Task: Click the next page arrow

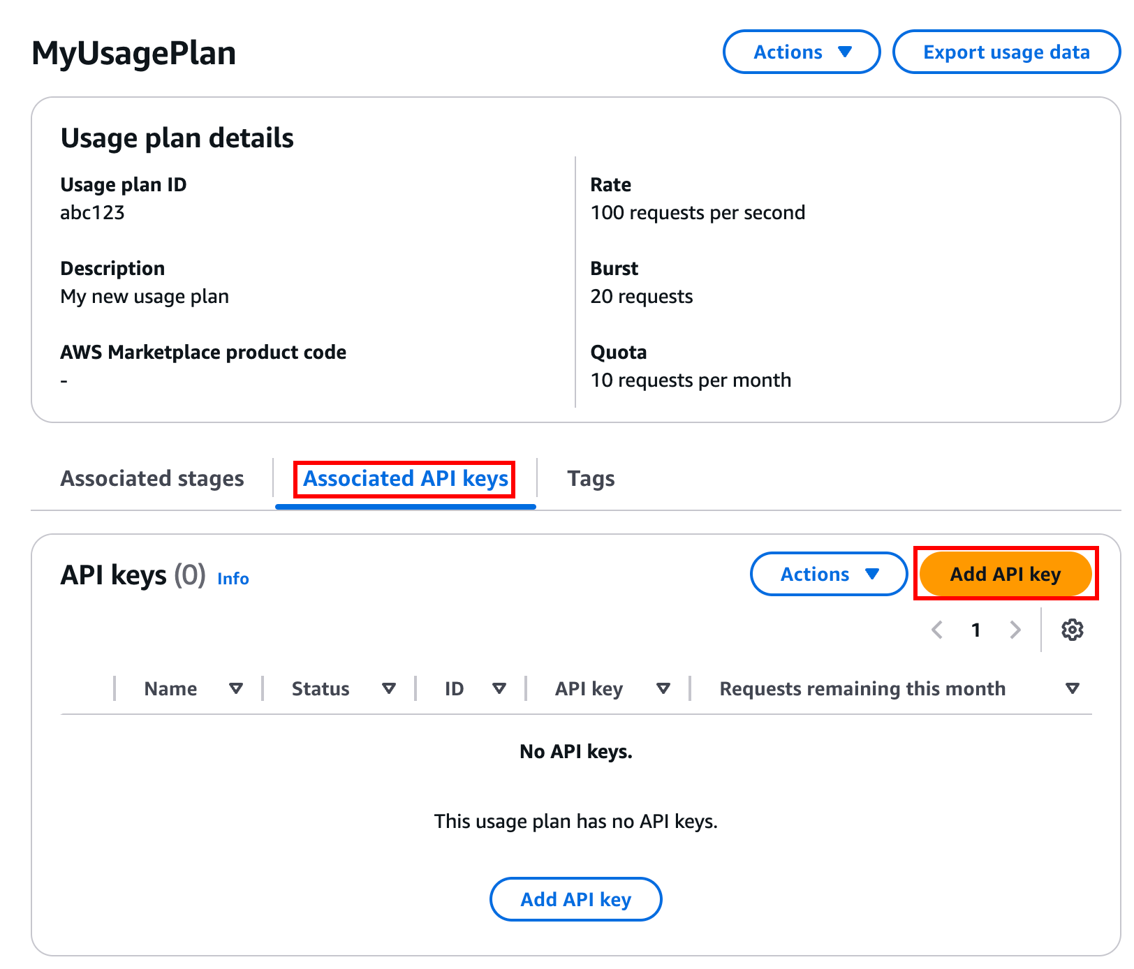Action: click(x=1015, y=630)
